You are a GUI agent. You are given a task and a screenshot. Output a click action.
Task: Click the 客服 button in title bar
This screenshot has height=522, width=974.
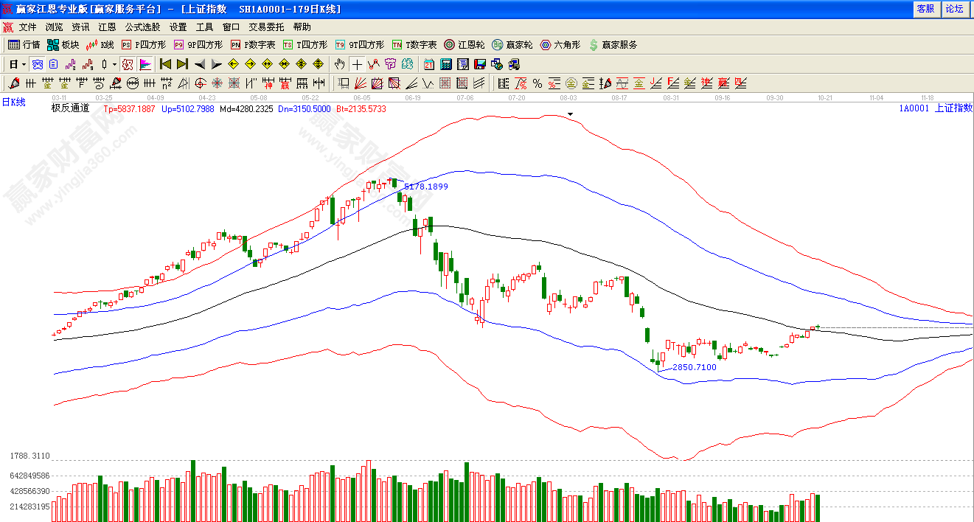coord(925,9)
